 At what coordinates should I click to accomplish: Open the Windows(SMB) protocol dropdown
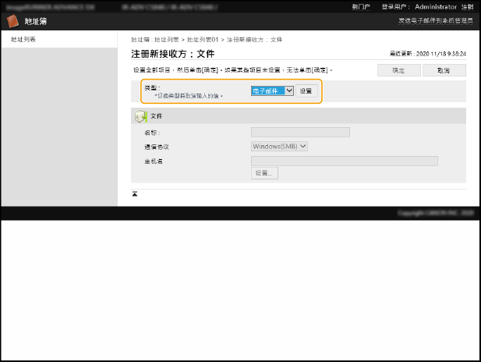280,146
